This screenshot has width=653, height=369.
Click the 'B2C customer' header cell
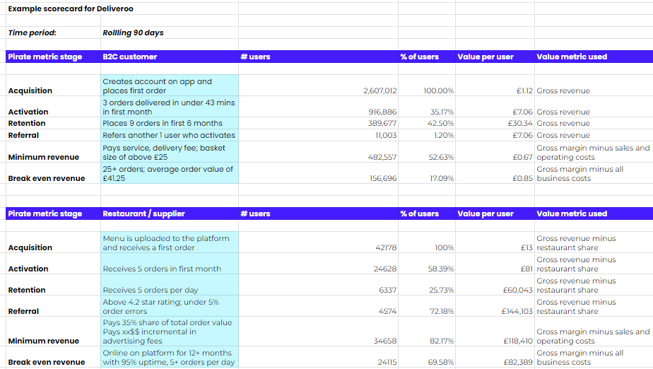[170, 57]
